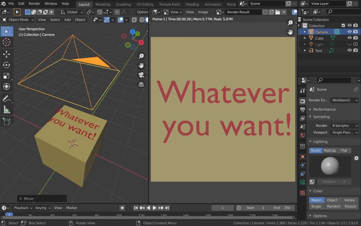
Task: Disable rendering of the Cube
Action: pos(356,38)
